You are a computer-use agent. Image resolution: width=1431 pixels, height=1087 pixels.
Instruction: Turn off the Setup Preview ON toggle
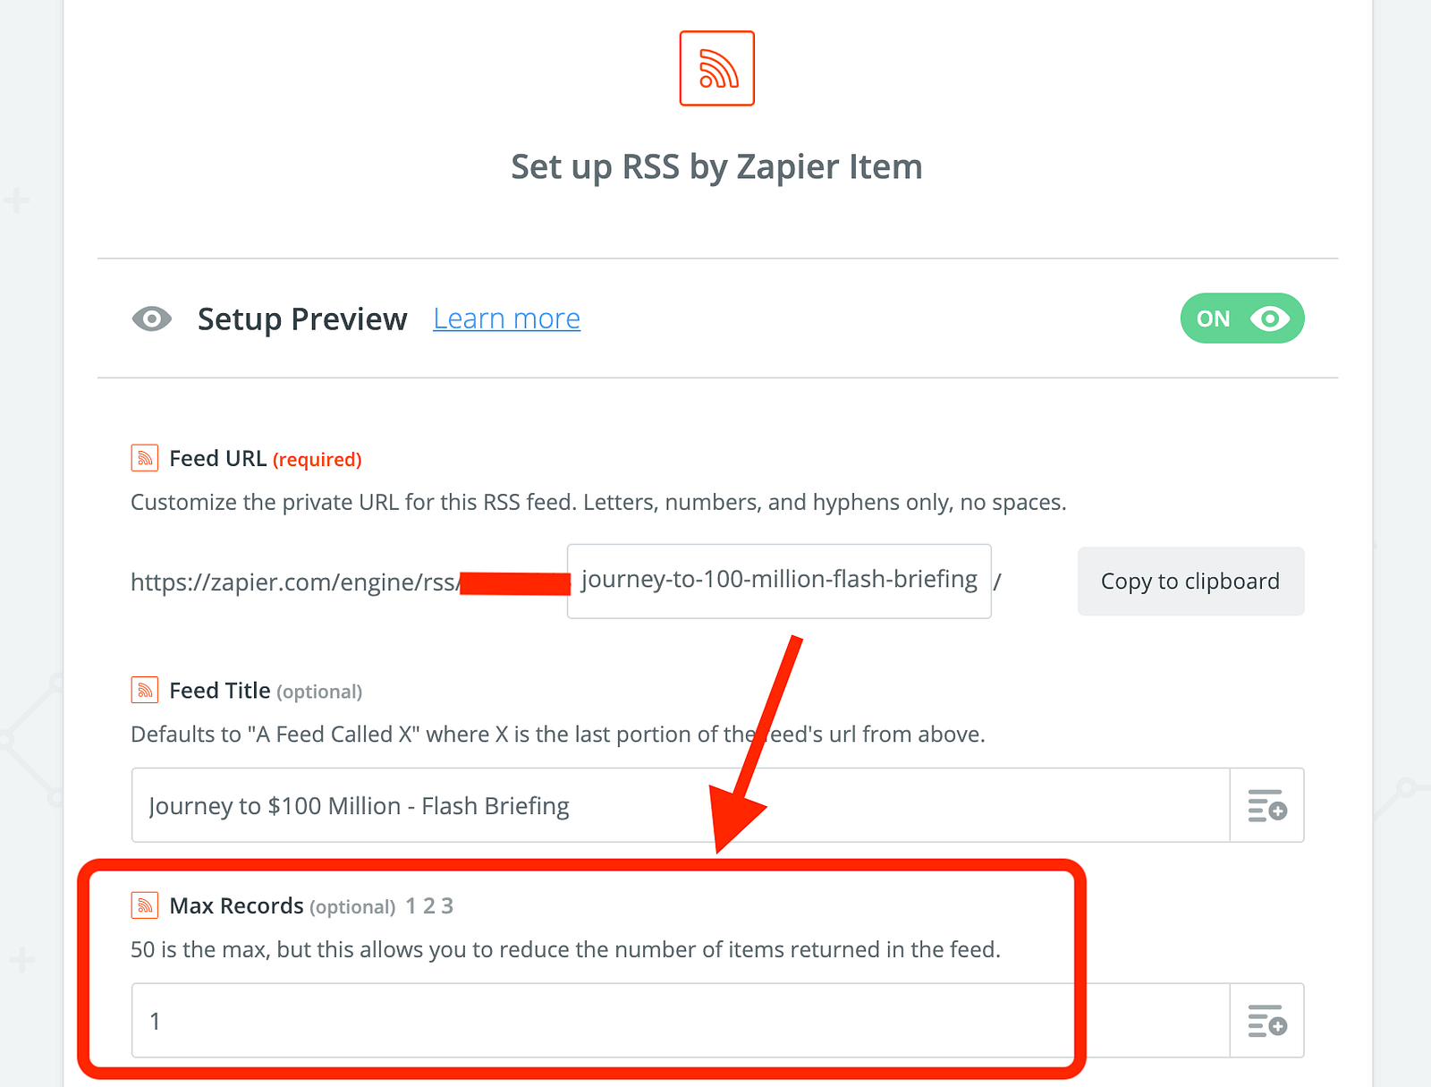(x=1241, y=318)
